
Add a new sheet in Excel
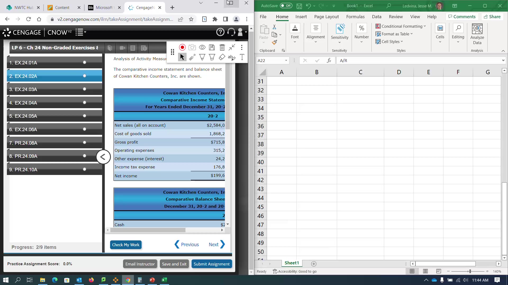(x=314, y=264)
